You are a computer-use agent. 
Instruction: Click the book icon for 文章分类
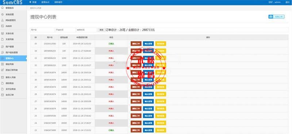[2, 33]
